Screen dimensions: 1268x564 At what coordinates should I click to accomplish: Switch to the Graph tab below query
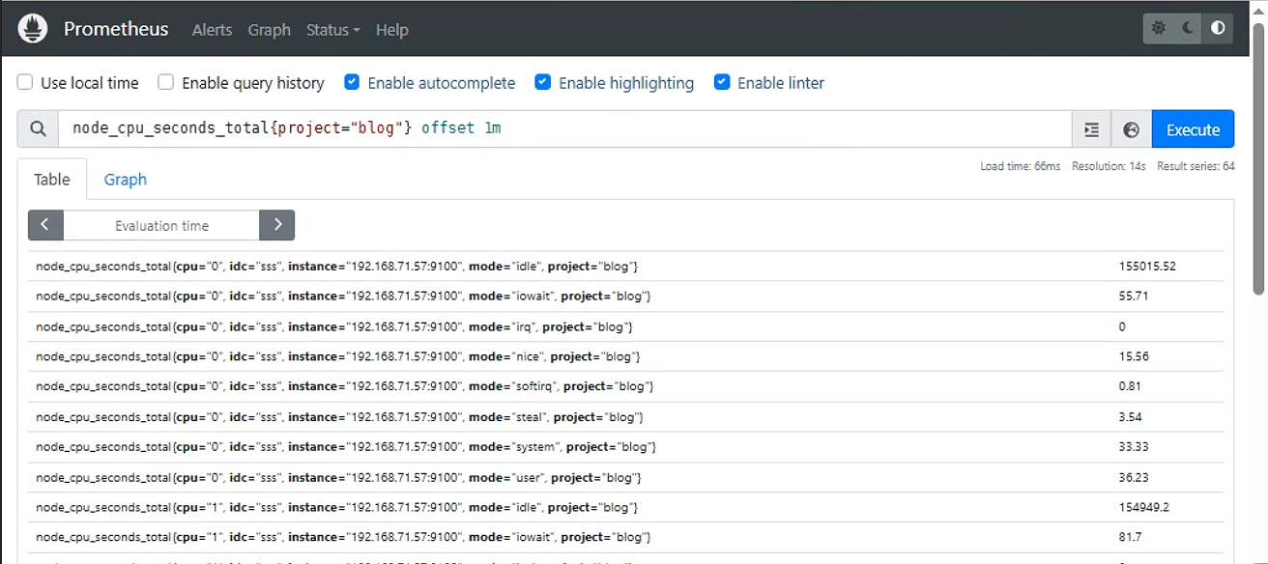tap(126, 180)
